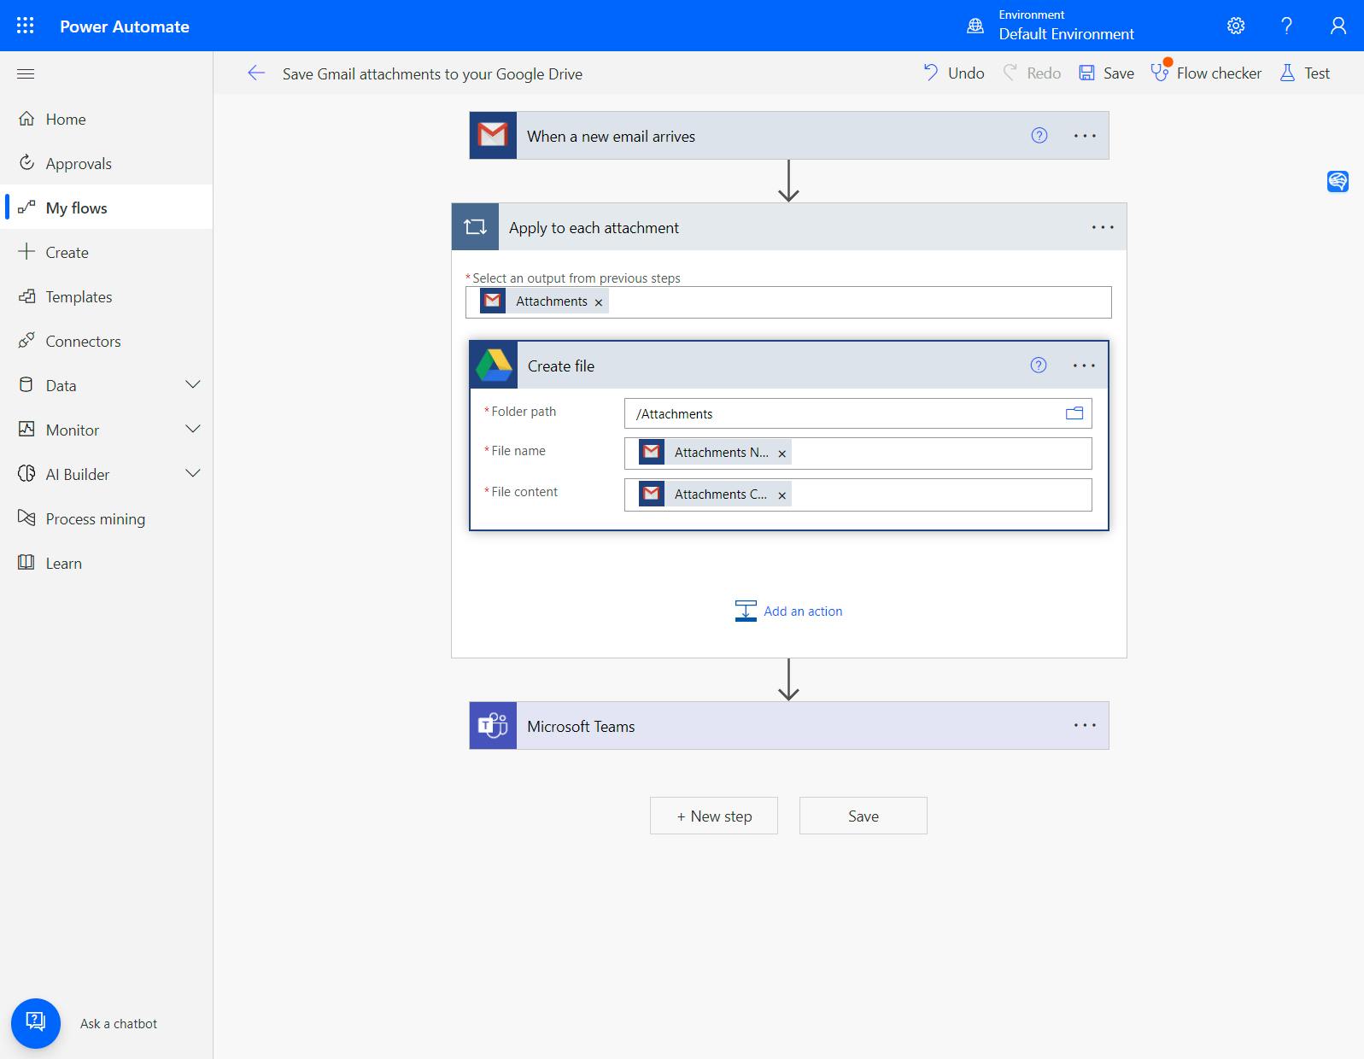
Task: Go to Home in sidebar
Action: (x=106, y=119)
